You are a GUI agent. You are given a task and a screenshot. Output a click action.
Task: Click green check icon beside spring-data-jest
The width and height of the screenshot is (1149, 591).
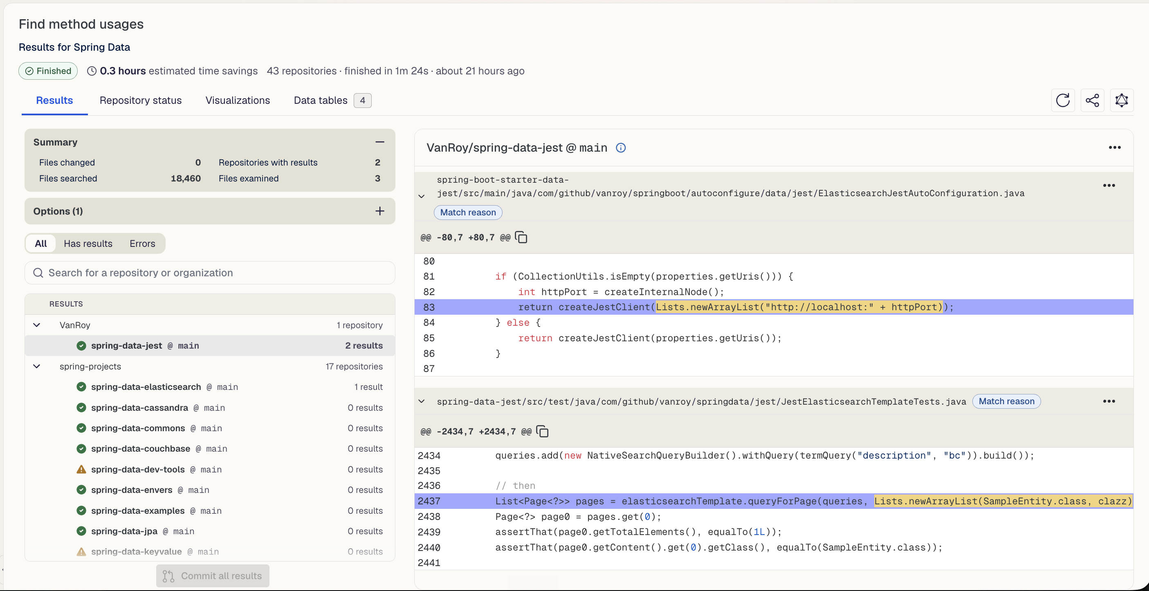point(81,345)
